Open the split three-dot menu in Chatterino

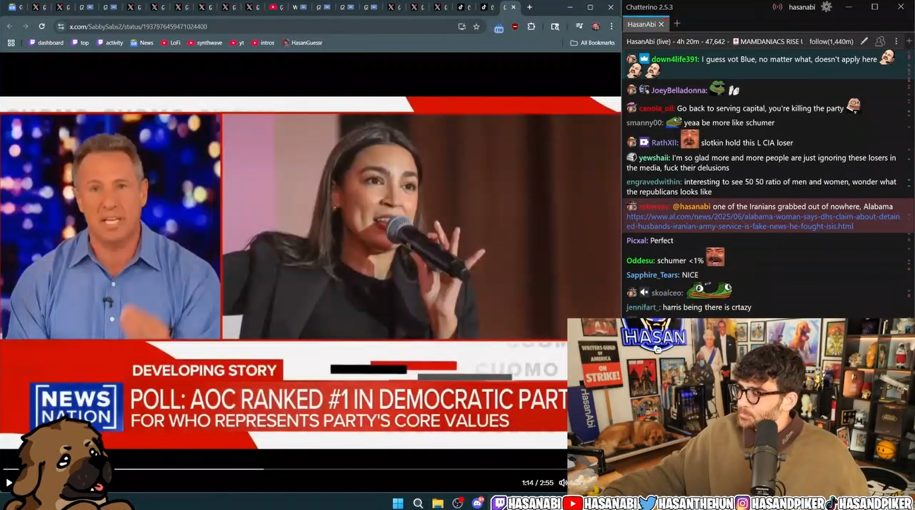[896, 41]
